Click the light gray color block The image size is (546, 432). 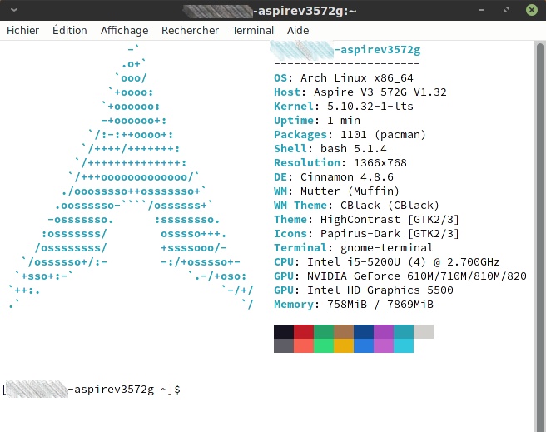click(424, 331)
